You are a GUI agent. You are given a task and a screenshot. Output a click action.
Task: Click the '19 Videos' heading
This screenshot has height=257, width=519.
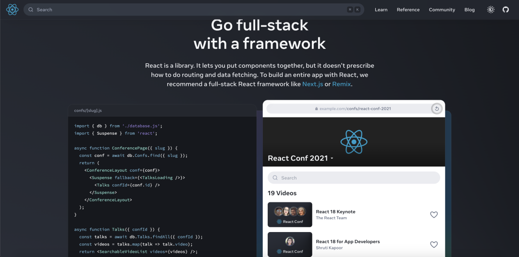click(x=282, y=193)
